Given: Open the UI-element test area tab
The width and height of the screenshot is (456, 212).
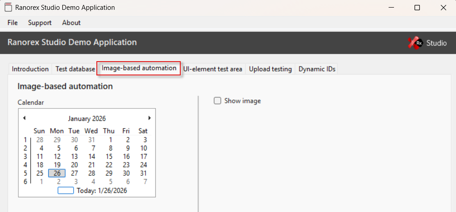Looking at the screenshot, I should coord(213,69).
